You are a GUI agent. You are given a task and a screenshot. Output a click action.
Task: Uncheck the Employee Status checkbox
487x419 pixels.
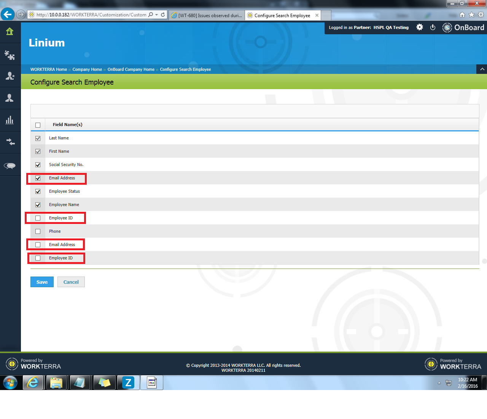pos(38,192)
